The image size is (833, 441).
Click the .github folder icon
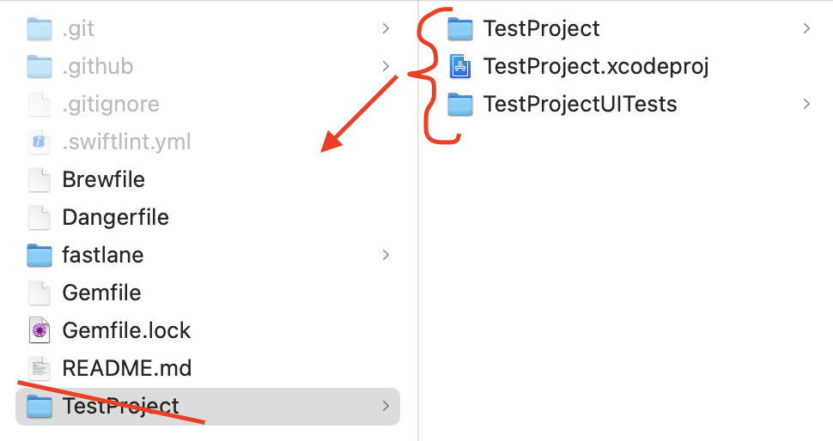coord(40,67)
